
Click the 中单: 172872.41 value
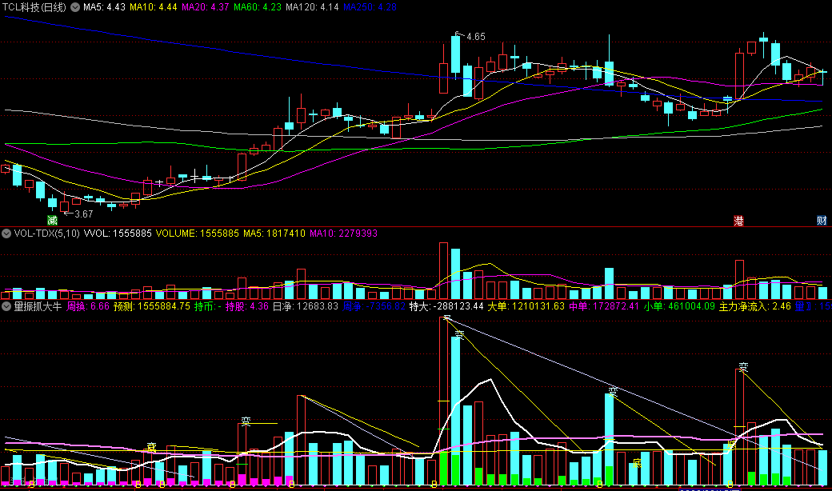point(604,306)
